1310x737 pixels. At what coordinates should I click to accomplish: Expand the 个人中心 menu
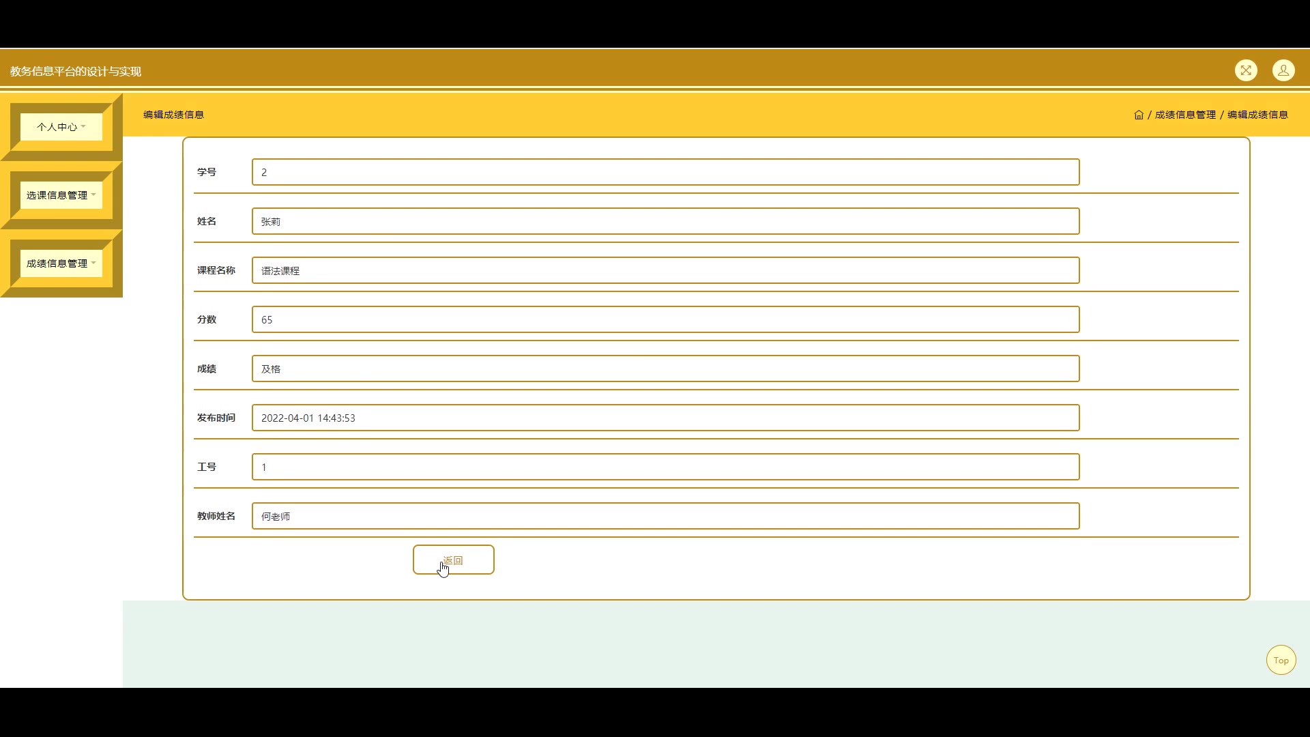pyautogui.click(x=61, y=127)
